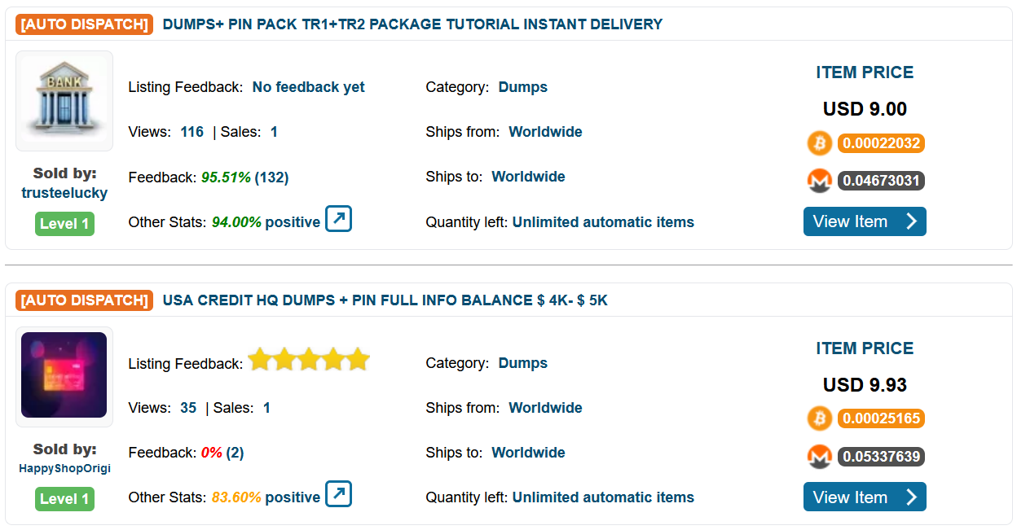
Task: Click 83.60% positive stats link
Action: [x=266, y=497]
